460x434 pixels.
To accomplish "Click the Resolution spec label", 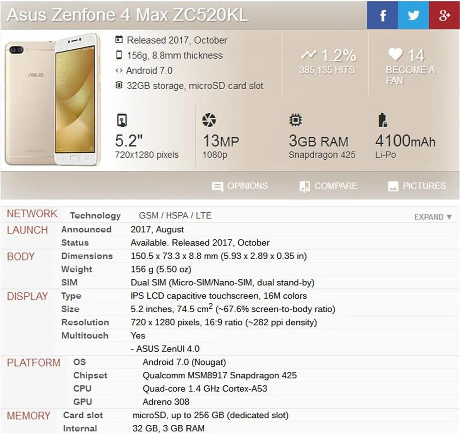I will click(85, 322).
